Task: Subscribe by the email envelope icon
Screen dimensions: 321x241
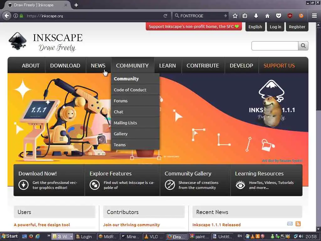Action: click(x=290, y=223)
